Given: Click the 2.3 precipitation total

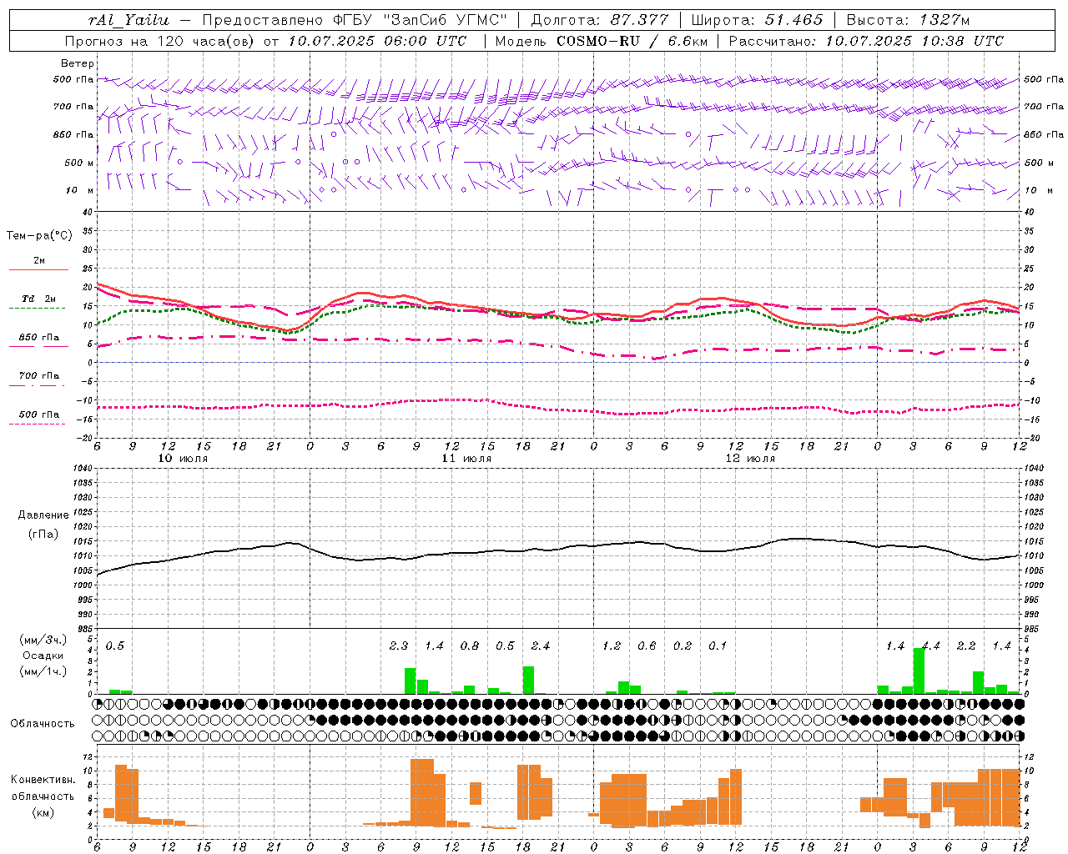Looking at the screenshot, I should [399, 646].
